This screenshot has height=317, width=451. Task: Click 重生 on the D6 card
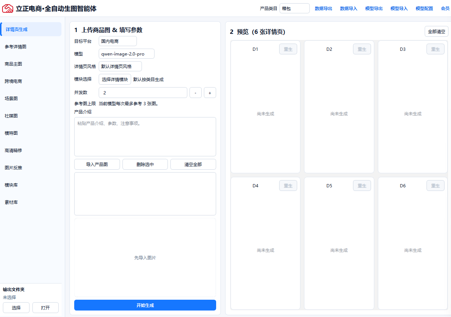(x=436, y=186)
